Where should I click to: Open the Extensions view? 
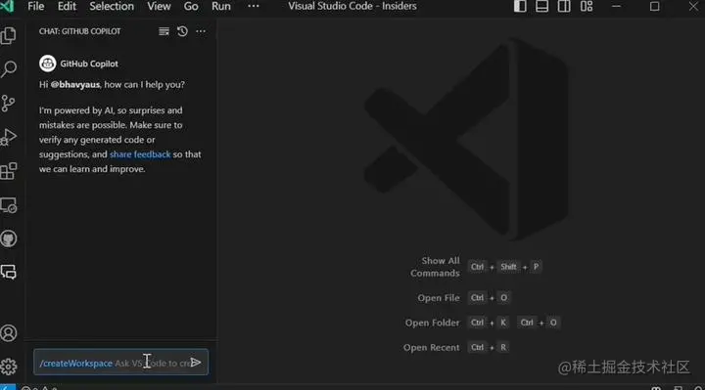click(9, 171)
